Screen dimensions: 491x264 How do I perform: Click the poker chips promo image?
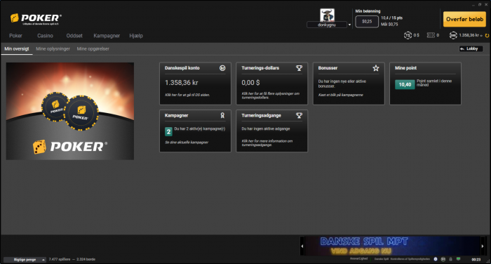click(70, 111)
